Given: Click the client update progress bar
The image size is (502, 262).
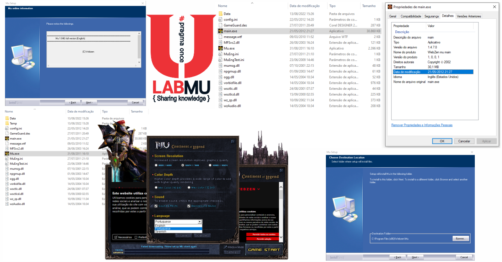Looking at the screenshot, I should point(166,251).
